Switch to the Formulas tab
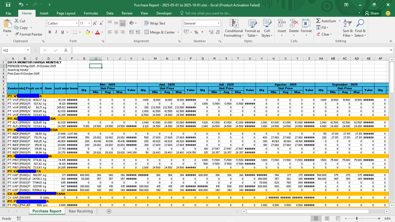Viewport: 395px width, 222px height. pyautogui.click(x=91, y=13)
